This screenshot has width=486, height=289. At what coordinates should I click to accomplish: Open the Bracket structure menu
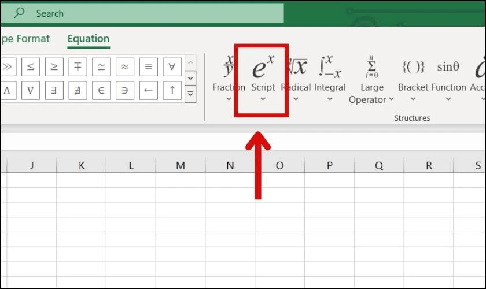point(413,79)
